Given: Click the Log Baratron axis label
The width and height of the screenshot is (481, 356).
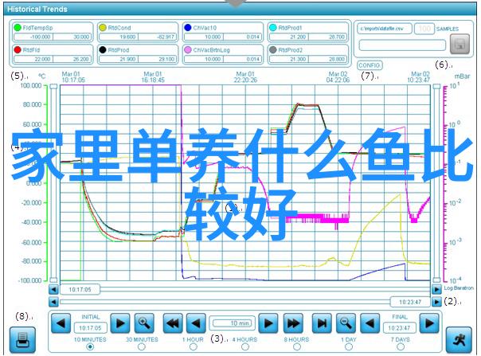Looking at the screenshot, I should (459, 288).
